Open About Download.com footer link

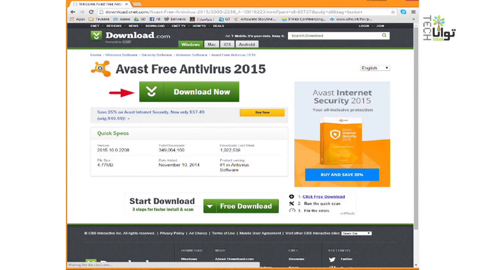234,259
